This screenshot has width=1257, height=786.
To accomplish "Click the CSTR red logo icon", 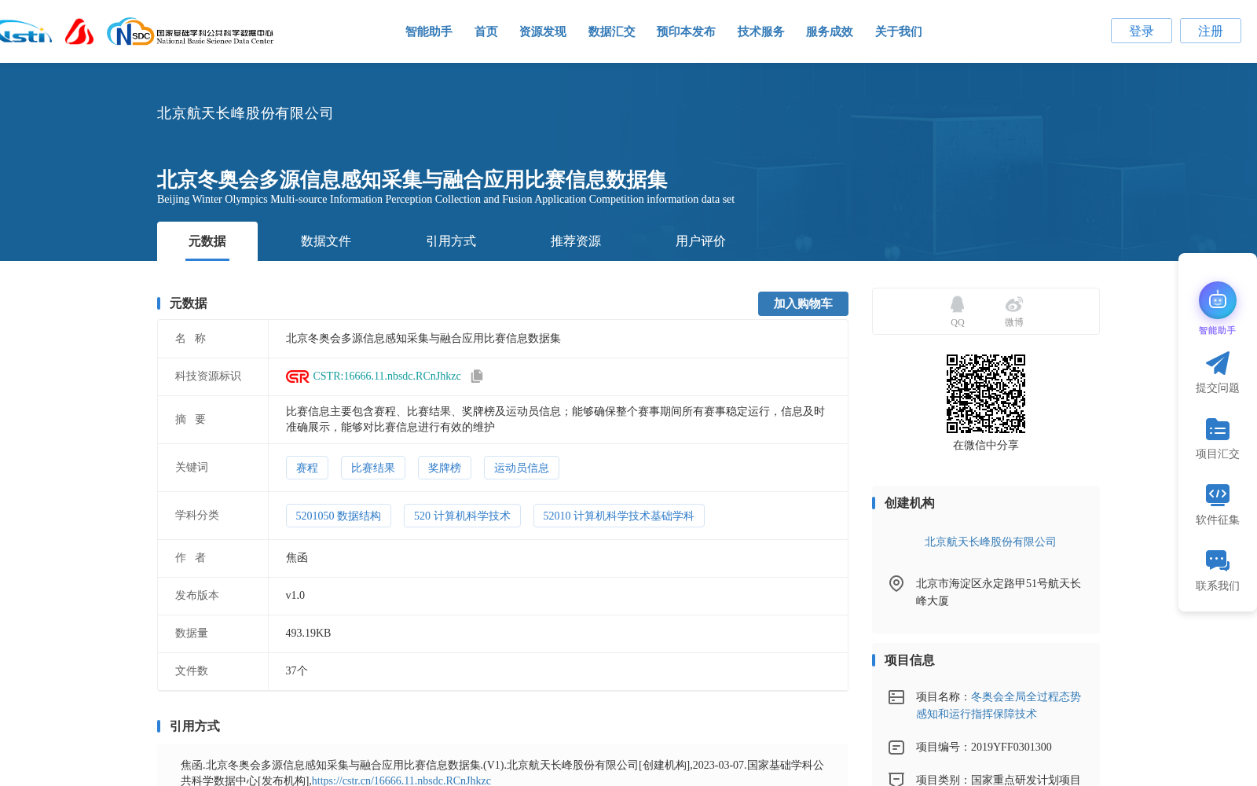I will (x=298, y=376).
